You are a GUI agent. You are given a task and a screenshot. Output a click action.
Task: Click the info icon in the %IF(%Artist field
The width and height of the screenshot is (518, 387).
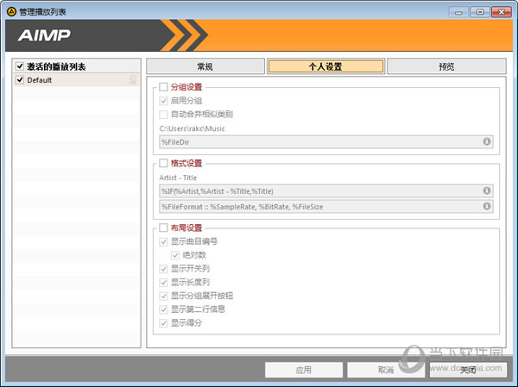pos(487,190)
